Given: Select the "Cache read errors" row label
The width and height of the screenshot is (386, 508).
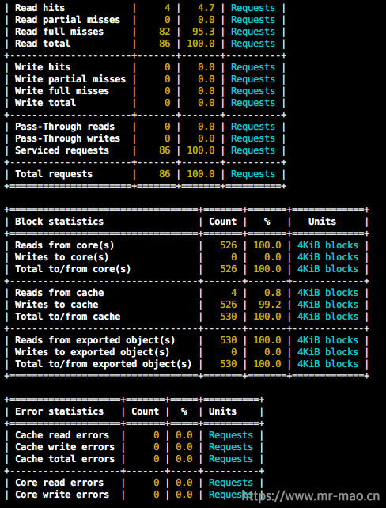Looking at the screenshot, I should pyautogui.click(x=62, y=435).
